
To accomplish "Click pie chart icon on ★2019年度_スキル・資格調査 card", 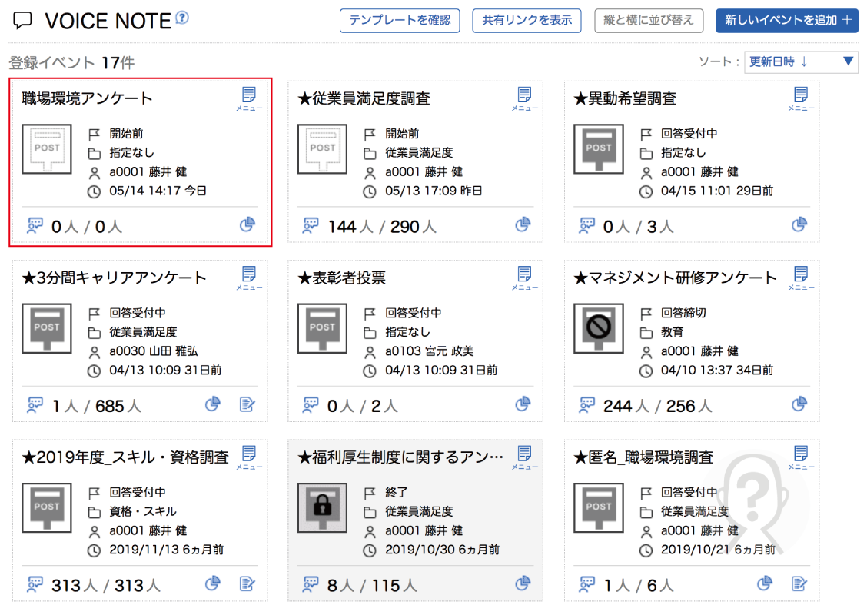I will pos(213,583).
